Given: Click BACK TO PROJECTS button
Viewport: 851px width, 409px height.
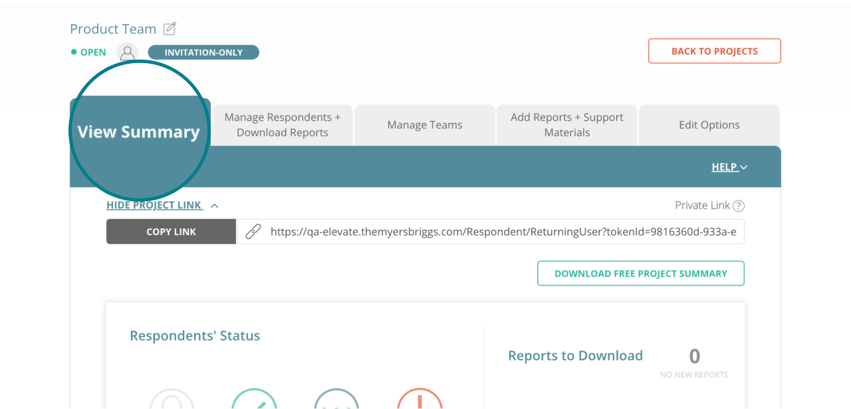Looking at the screenshot, I should click(715, 51).
